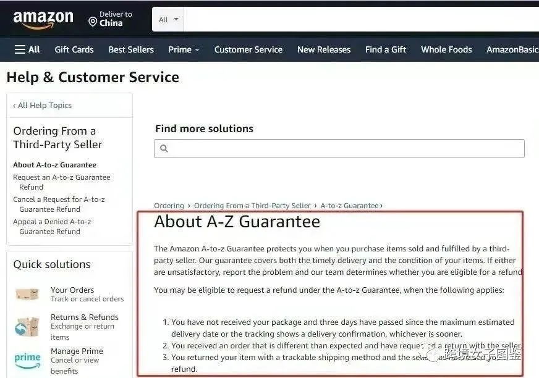Open Request an A-to-z Guarantee Refund link
Image resolution: width=539 pixels, height=378 pixels.
pos(62,182)
